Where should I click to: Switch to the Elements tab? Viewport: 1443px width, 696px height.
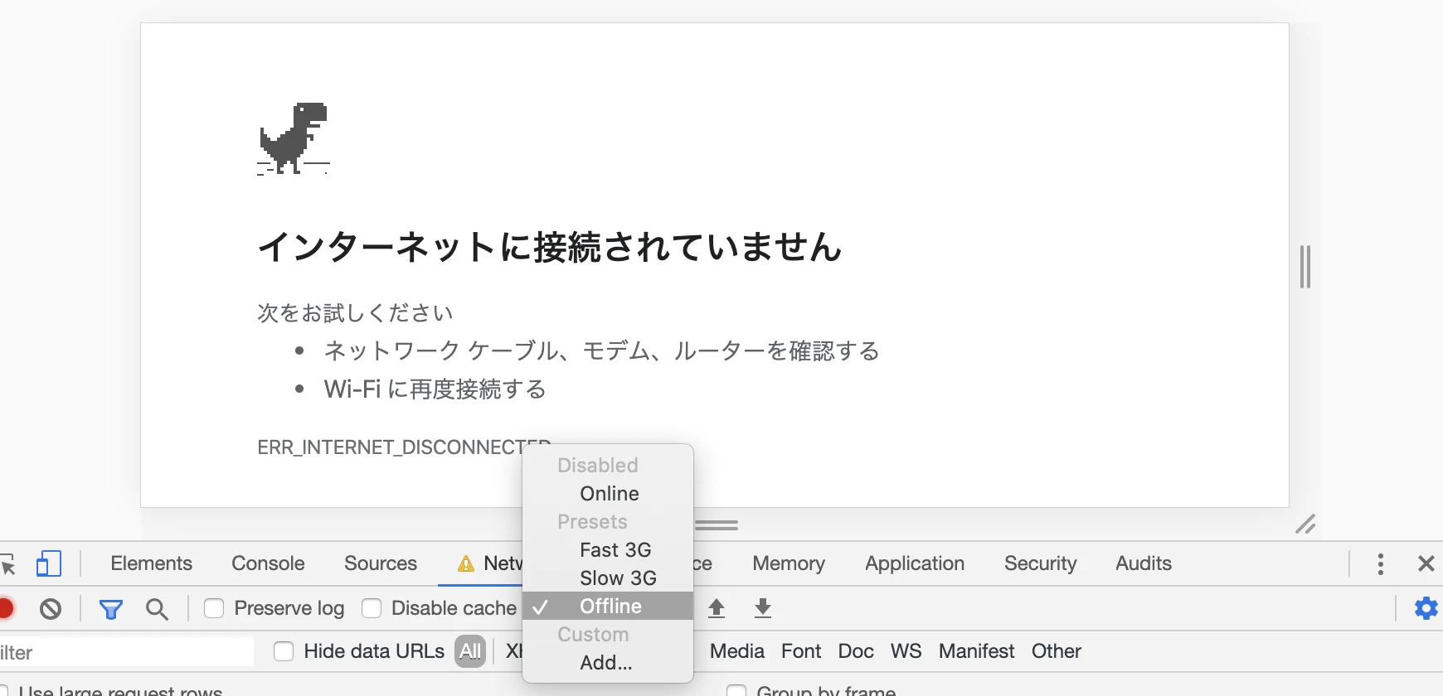click(151, 563)
